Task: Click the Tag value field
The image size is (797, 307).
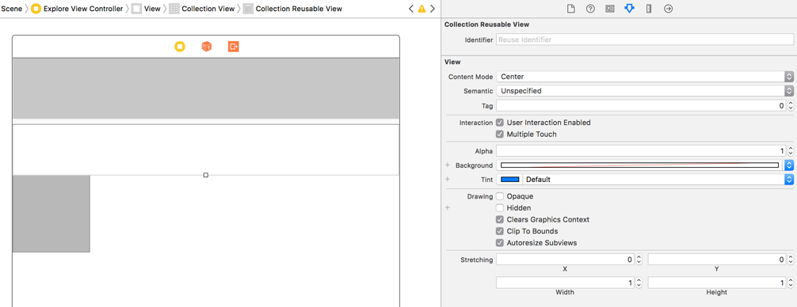Action: pyautogui.click(x=641, y=106)
